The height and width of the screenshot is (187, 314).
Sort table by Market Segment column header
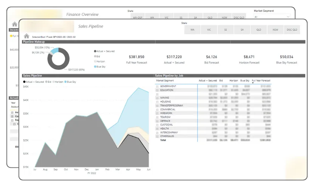(165, 80)
